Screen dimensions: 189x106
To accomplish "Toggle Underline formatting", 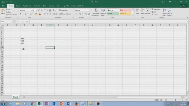I will pos(25,14).
